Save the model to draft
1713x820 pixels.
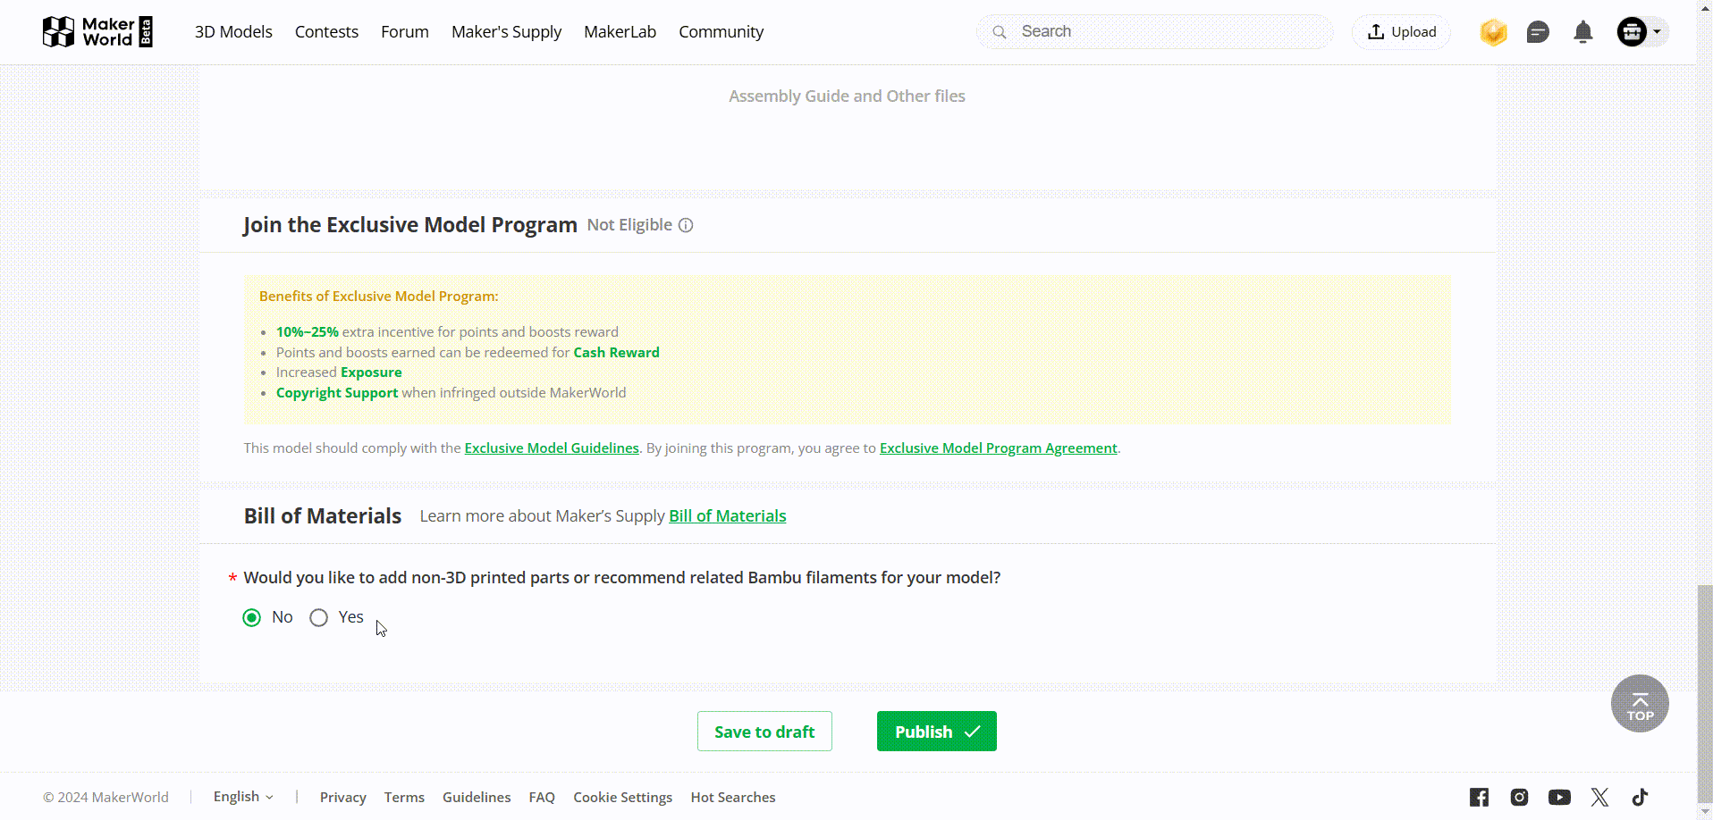tap(764, 732)
